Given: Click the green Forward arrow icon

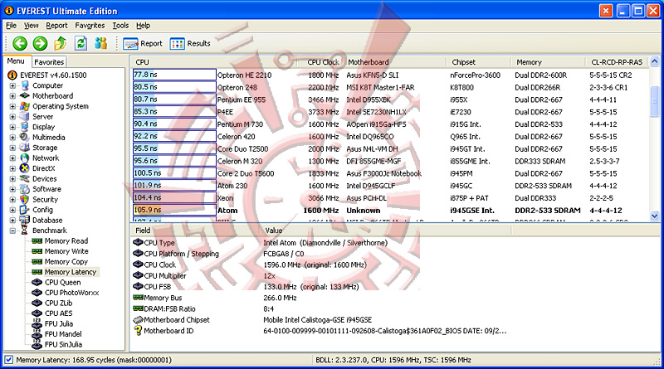Looking at the screenshot, I should tap(40, 43).
